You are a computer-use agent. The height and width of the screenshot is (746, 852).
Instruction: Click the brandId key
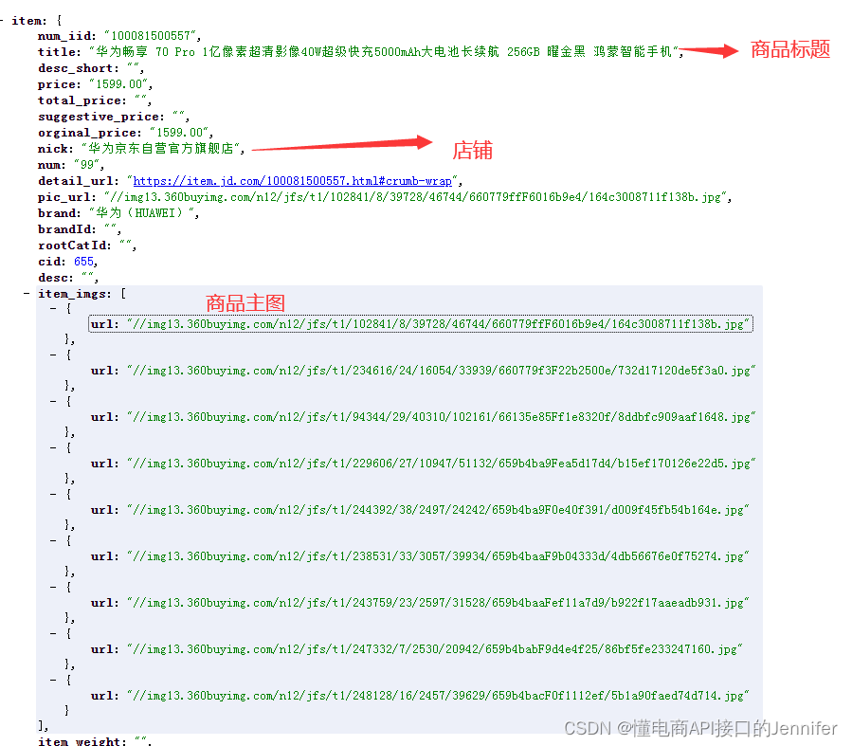67,229
